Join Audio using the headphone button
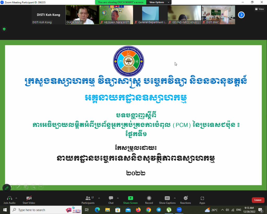The width and height of the screenshot is (267, 214). coord(9,198)
